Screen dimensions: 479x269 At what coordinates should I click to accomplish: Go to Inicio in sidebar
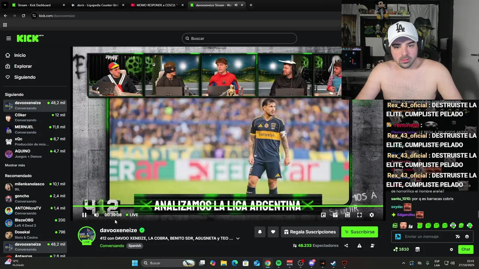pyautogui.click(x=20, y=55)
